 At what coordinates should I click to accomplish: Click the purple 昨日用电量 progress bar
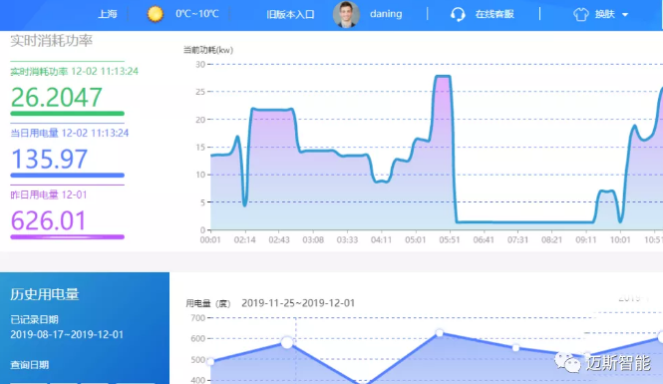(67, 236)
